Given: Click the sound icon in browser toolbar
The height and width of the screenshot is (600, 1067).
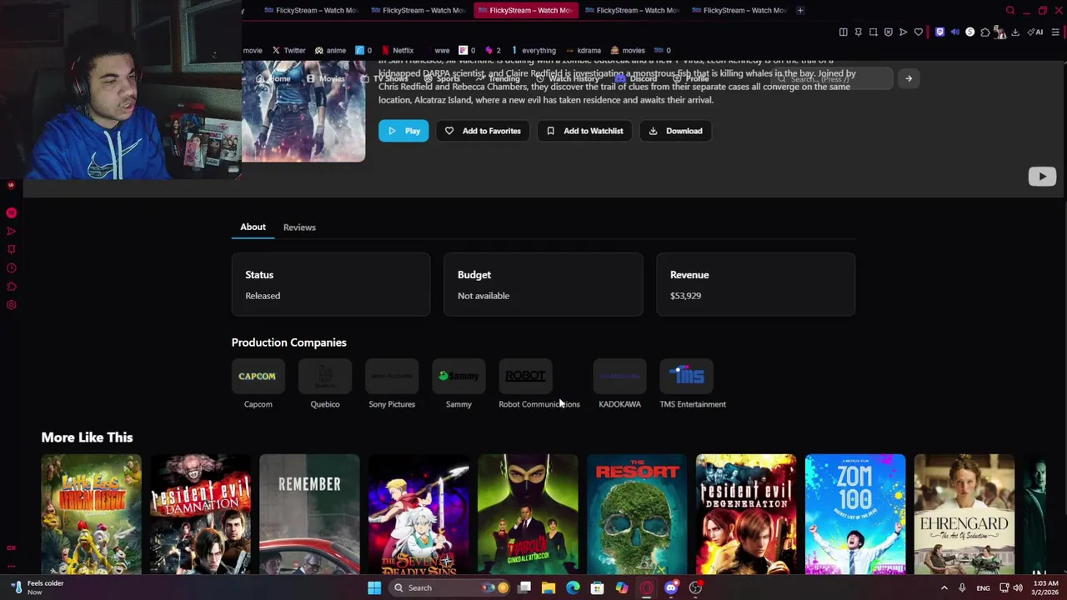Looking at the screenshot, I should coord(954,32).
